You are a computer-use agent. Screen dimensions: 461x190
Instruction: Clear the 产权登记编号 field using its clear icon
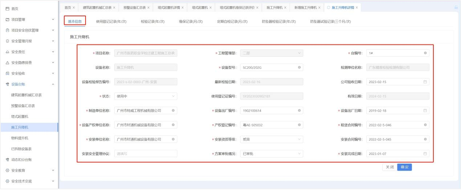(x=299, y=125)
